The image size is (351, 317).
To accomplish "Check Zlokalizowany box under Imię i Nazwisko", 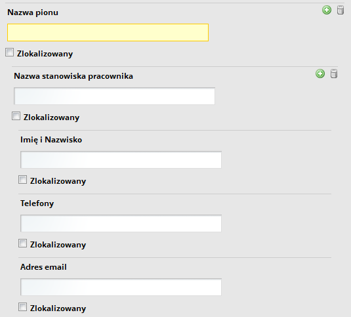I will [x=22, y=180].
